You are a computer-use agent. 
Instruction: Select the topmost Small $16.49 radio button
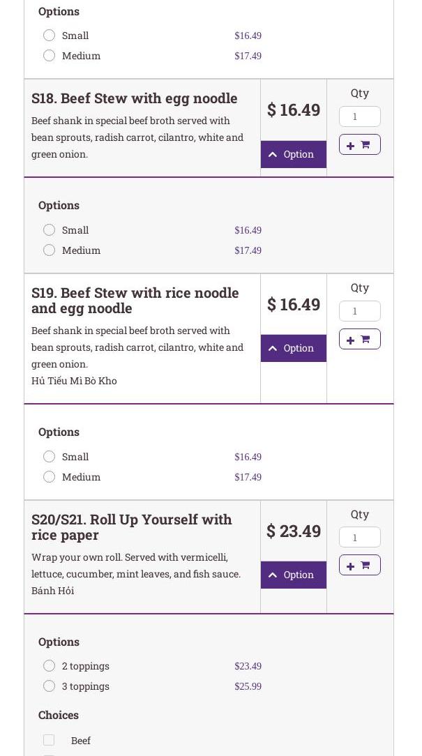coord(49,36)
